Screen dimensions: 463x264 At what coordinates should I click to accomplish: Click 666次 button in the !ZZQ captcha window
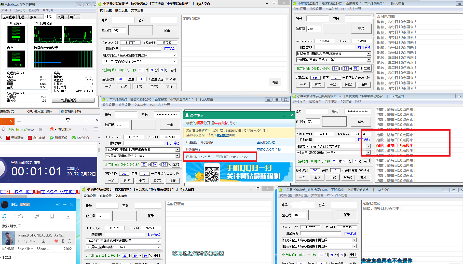348,85
